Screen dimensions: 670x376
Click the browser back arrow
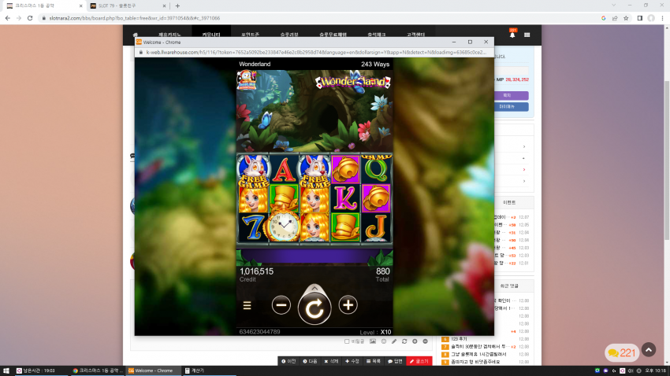8,18
